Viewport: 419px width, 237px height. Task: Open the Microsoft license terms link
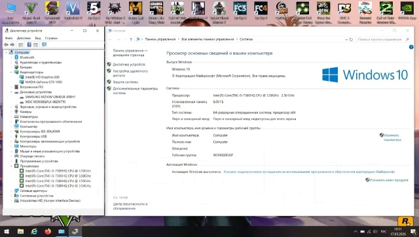pyautogui.click(x=309, y=172)
